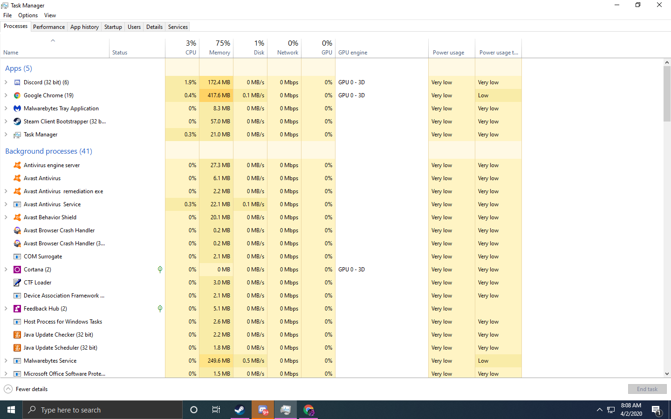Image resolution: width=671 pixels, height=419 pixels.
Task: Open the Windows Start menu
Action: [11, 410]
